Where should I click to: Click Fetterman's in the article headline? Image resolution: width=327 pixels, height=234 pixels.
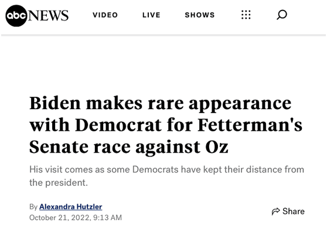tap(250, 125)
